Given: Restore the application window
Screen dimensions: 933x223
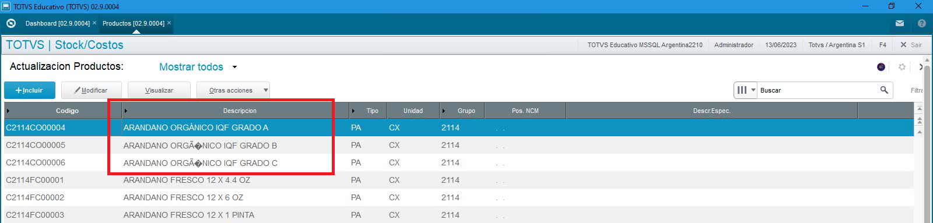Looking at the screenshot, I should click(892, 6).
